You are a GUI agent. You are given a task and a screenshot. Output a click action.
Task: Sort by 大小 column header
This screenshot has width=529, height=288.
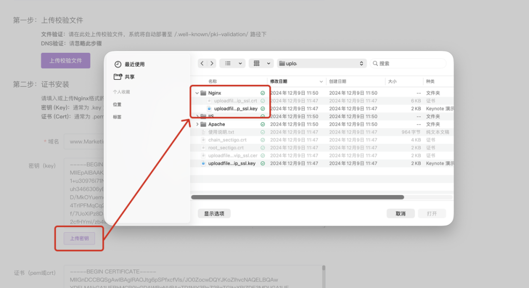click(392, 81)
